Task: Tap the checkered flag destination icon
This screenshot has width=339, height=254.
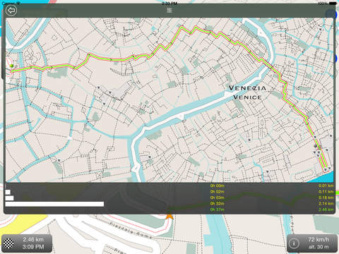Action: (x=9, y=243)
